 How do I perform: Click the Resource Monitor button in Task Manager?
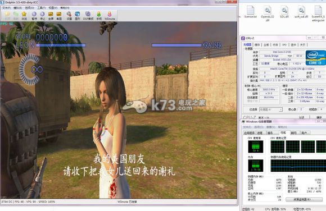pos(304,200)
